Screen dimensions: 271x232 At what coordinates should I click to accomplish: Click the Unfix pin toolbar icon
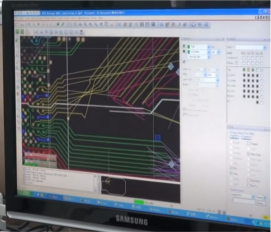tap(63, 25)
